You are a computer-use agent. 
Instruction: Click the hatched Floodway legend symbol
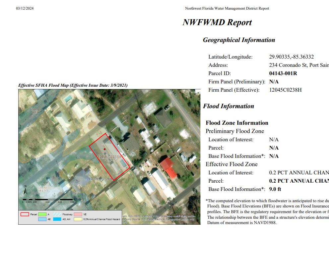pyautogui.click(x=57, y=214)
